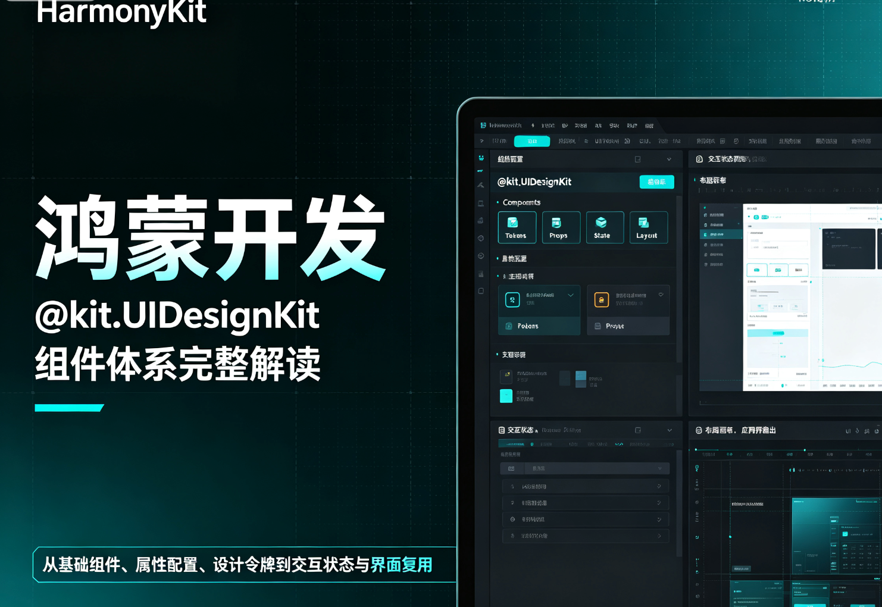Click the cyan dot marker left of the teal artboard
The image size is (882, 607).
[730, 537]
